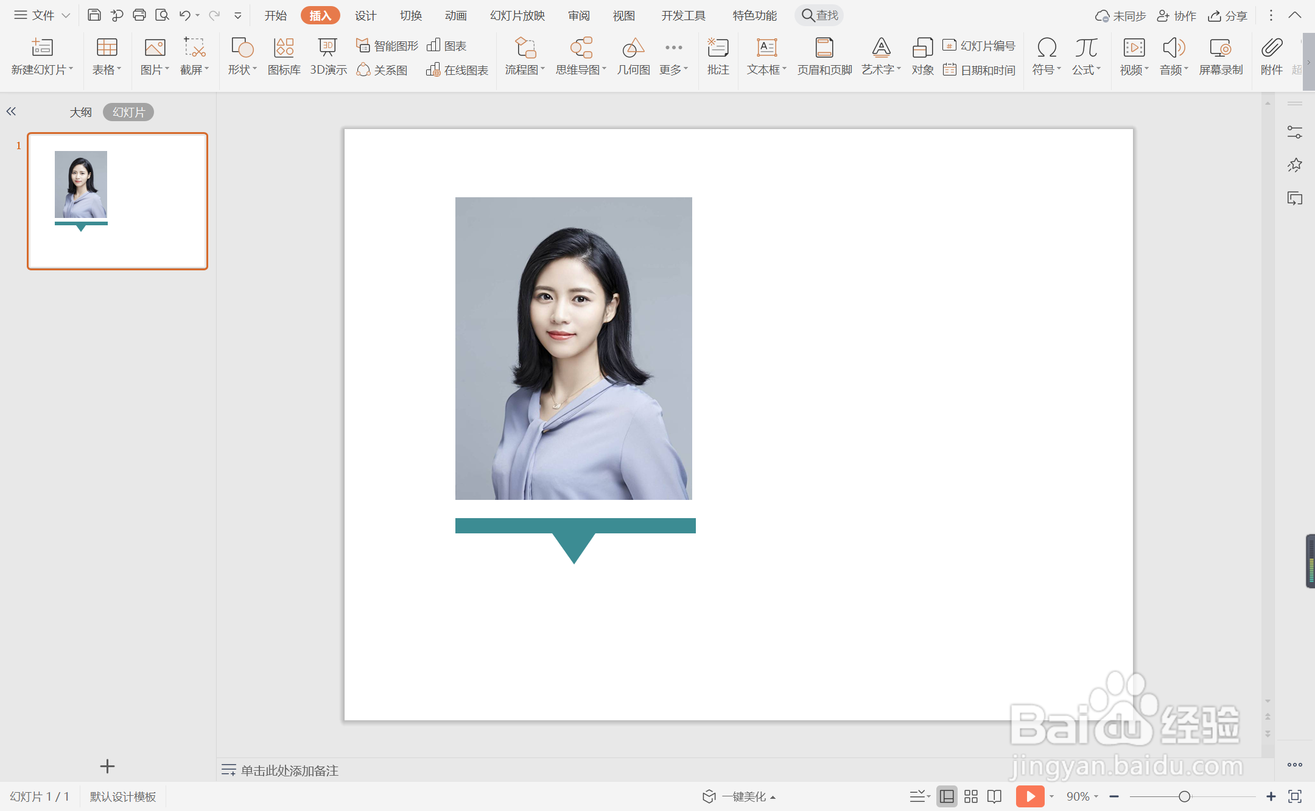
Task: Click the header and footer (页眉和页脚) icon
Action: (824, 55)
